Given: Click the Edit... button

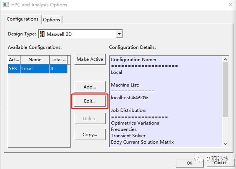Looking at the screenshot, I should point(90,101).
